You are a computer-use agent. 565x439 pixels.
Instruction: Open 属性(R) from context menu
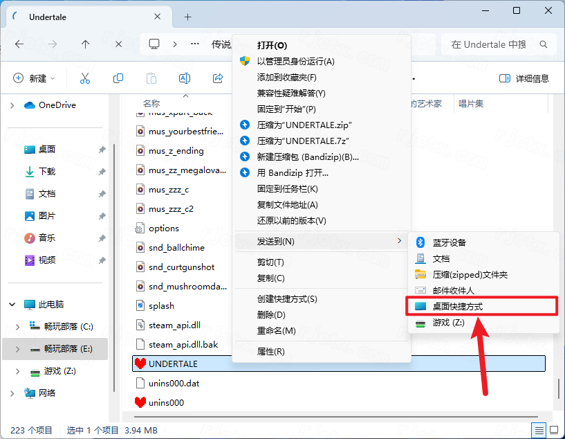coord(322,351)
